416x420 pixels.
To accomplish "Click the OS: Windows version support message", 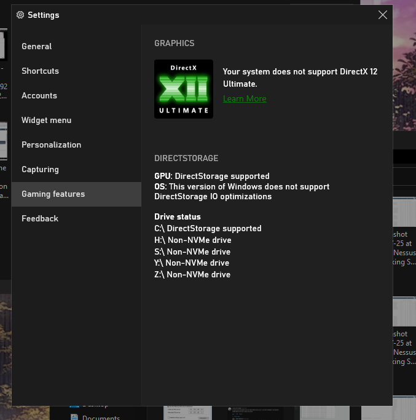I will pos(241,191).
